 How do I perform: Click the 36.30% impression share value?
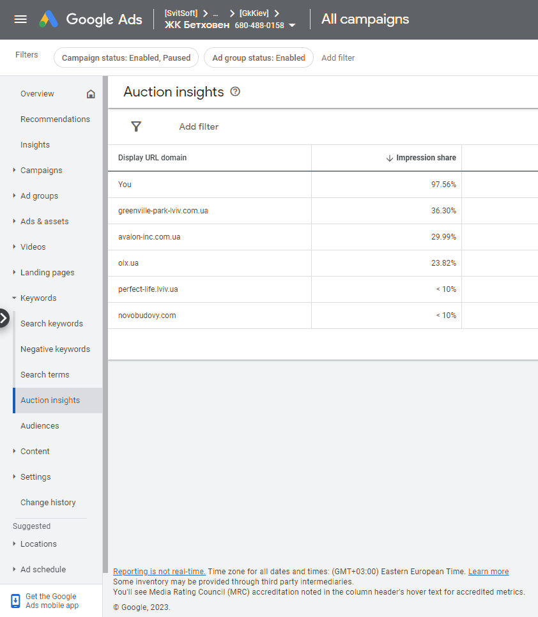443,211
